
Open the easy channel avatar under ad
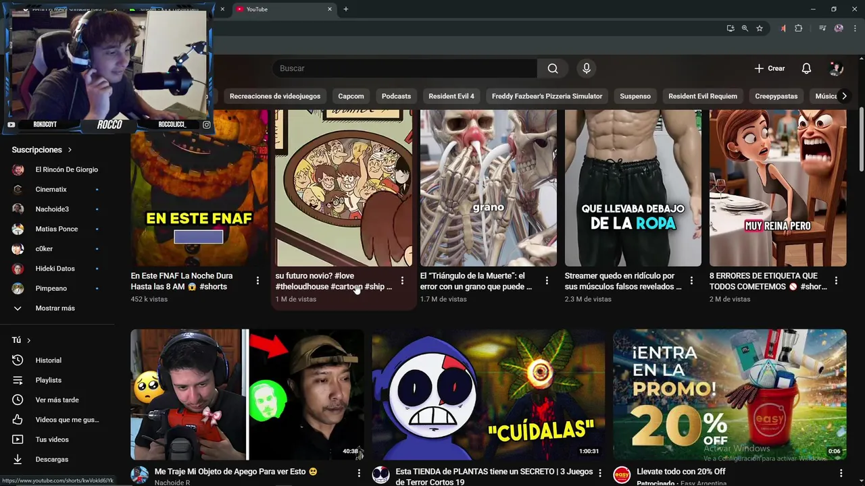tap(622, 475)
